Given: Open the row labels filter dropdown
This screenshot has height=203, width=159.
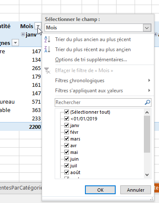Looking at the screenshot, I should pyautogui.click(x=15, y=43).
